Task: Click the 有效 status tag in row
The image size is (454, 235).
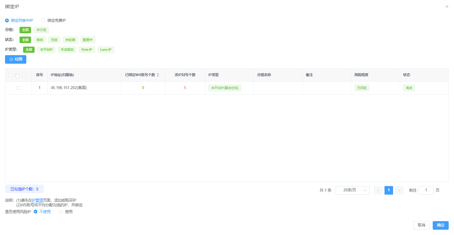Action: [409, 88]
